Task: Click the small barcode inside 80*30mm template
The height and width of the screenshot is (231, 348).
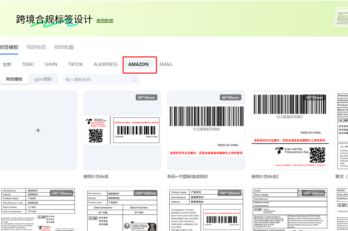Action: (136, 130)
